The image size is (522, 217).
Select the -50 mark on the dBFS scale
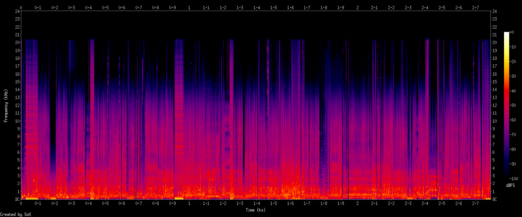click(513, 105)
